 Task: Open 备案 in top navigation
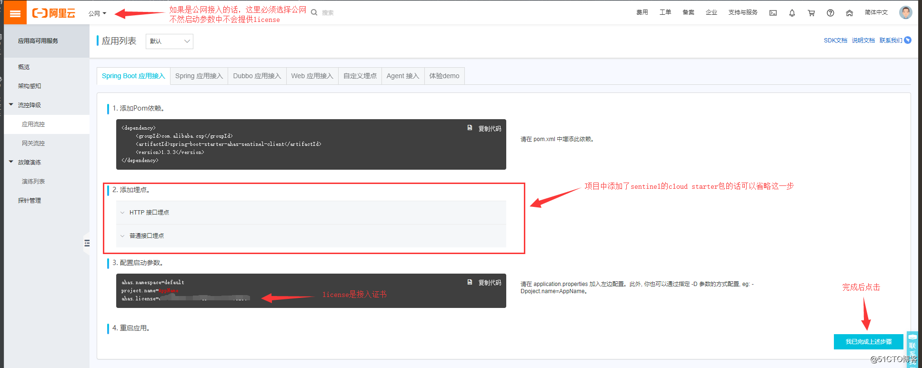(x=688, y=12)
